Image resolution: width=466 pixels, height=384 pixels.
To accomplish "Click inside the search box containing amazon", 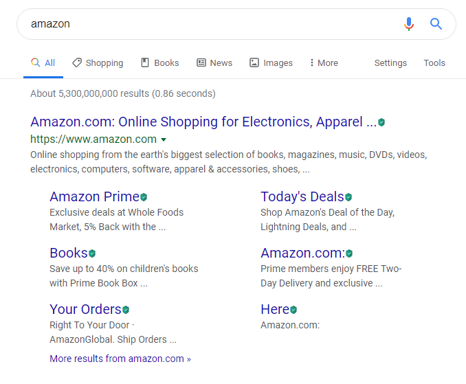I will [x=206, y=24].
